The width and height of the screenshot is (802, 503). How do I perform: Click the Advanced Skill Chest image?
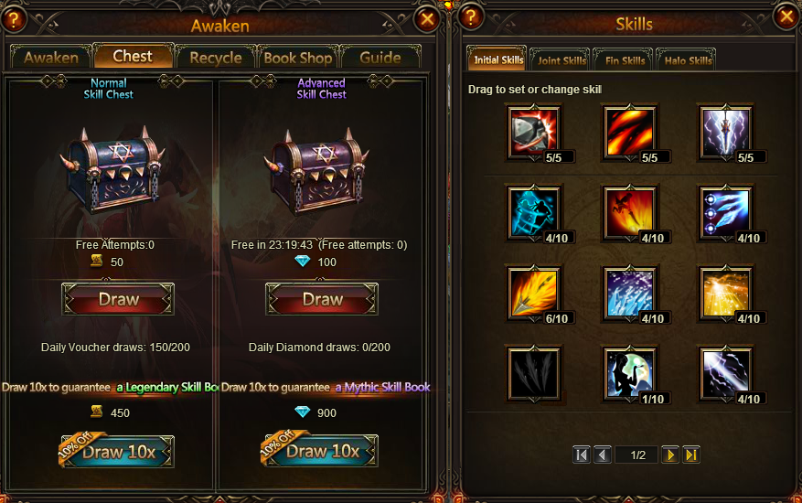(317, 170)
